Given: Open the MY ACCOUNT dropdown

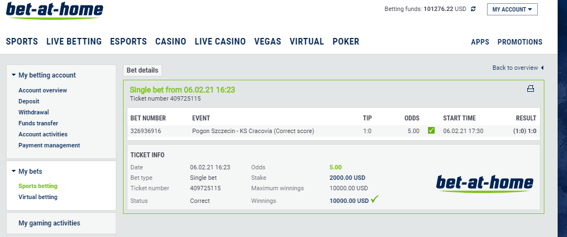Looking at the screenshot, I should click(x=512, y=9).
